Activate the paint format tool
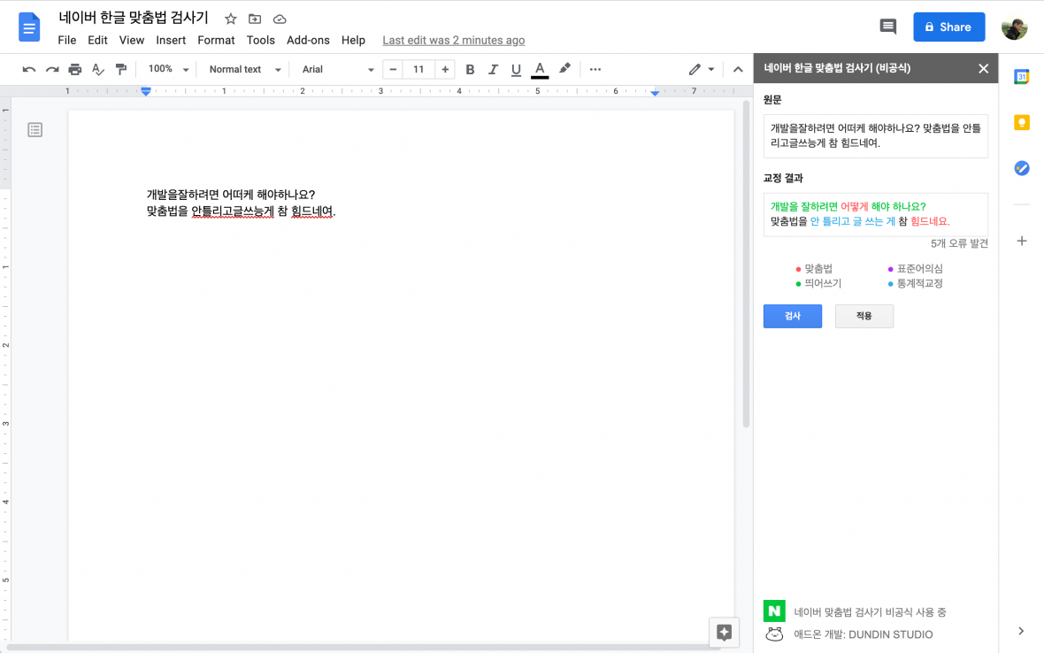 (120, 69)
